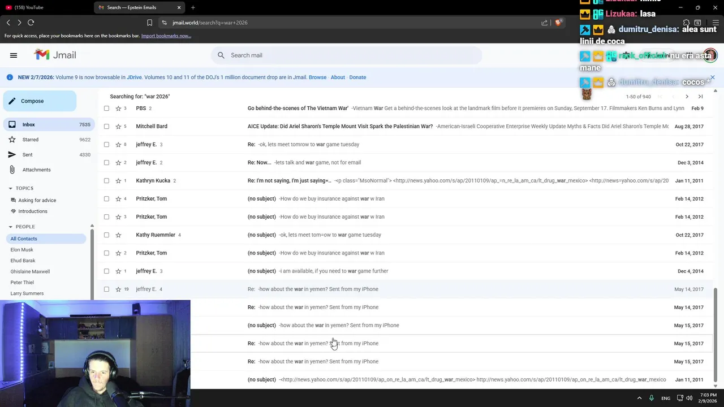Tick the checkbox for Kathryn Kucka email
The width and height of the screenshot is (724, 407).
point(106,180)
